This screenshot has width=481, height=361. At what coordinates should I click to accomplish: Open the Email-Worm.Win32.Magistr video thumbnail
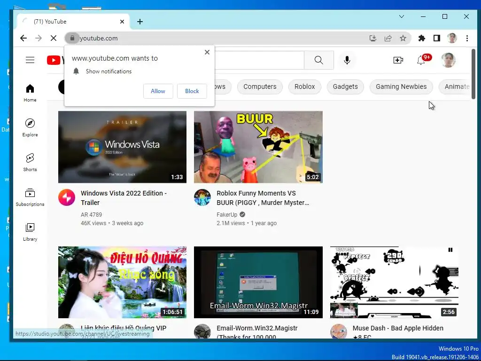coord(258,282)
